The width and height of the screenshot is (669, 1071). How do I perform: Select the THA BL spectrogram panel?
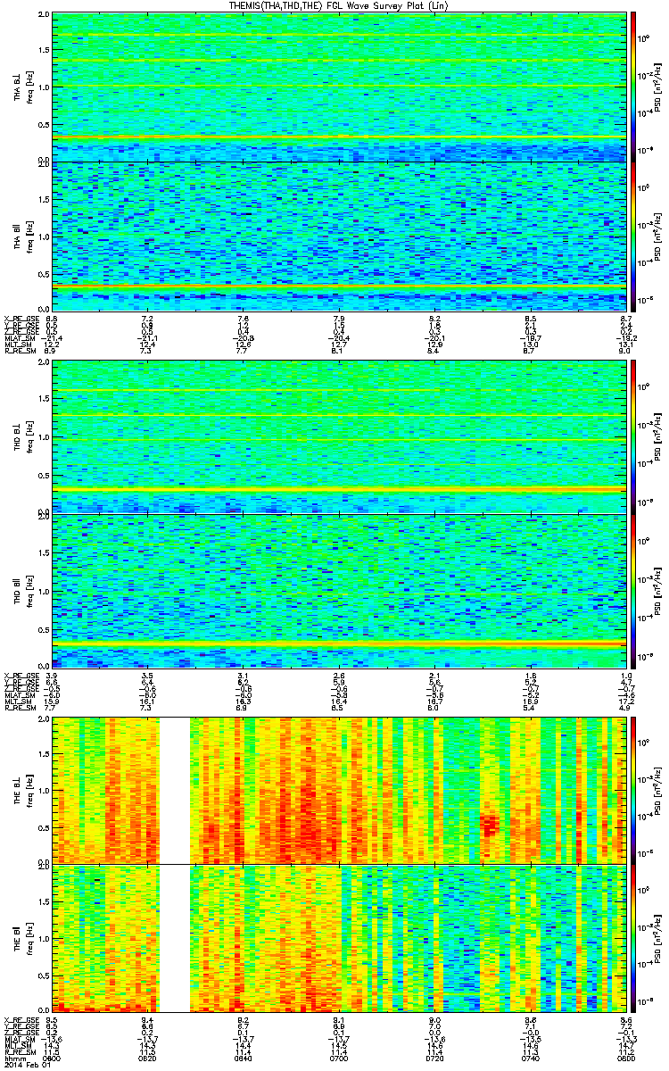coord(339,87)
